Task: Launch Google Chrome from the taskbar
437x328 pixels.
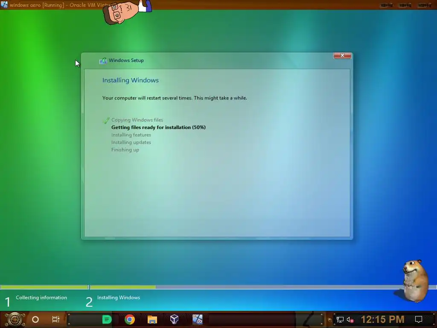Action: tap(130, 319)
